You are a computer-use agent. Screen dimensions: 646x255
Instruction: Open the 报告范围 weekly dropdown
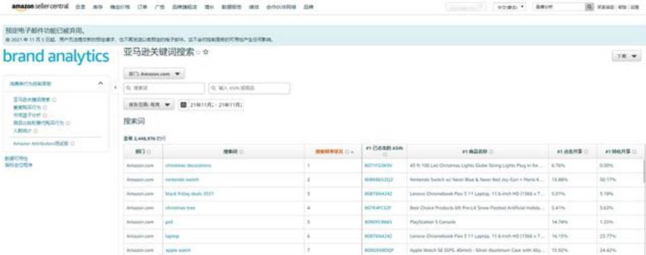tap(149, 105)
